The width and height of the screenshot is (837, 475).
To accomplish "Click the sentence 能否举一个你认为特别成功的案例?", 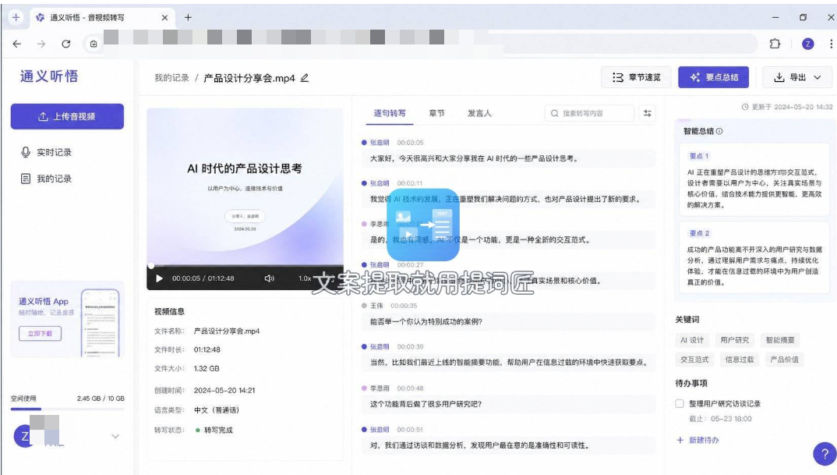I will click(426, 321).
